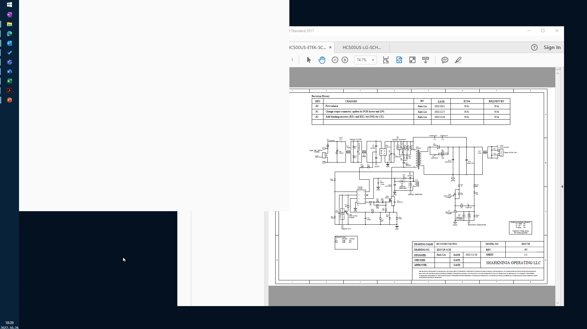Click the Fit One Full Page icon

[399, 60]
